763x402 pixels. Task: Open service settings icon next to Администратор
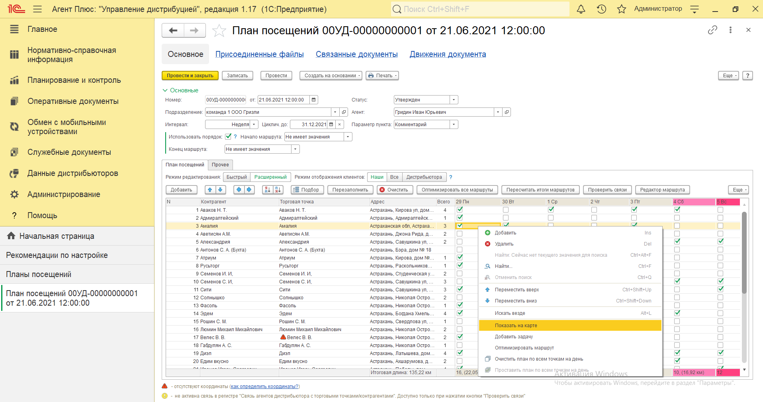click(695, 9)
